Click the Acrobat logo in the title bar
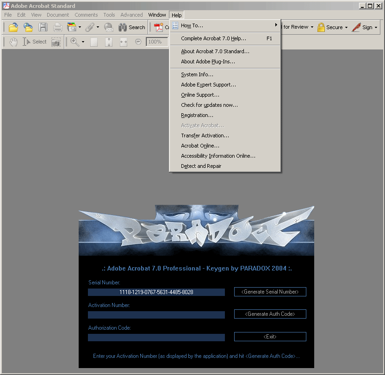Viewport: 385px width, 375px height. 6,6
